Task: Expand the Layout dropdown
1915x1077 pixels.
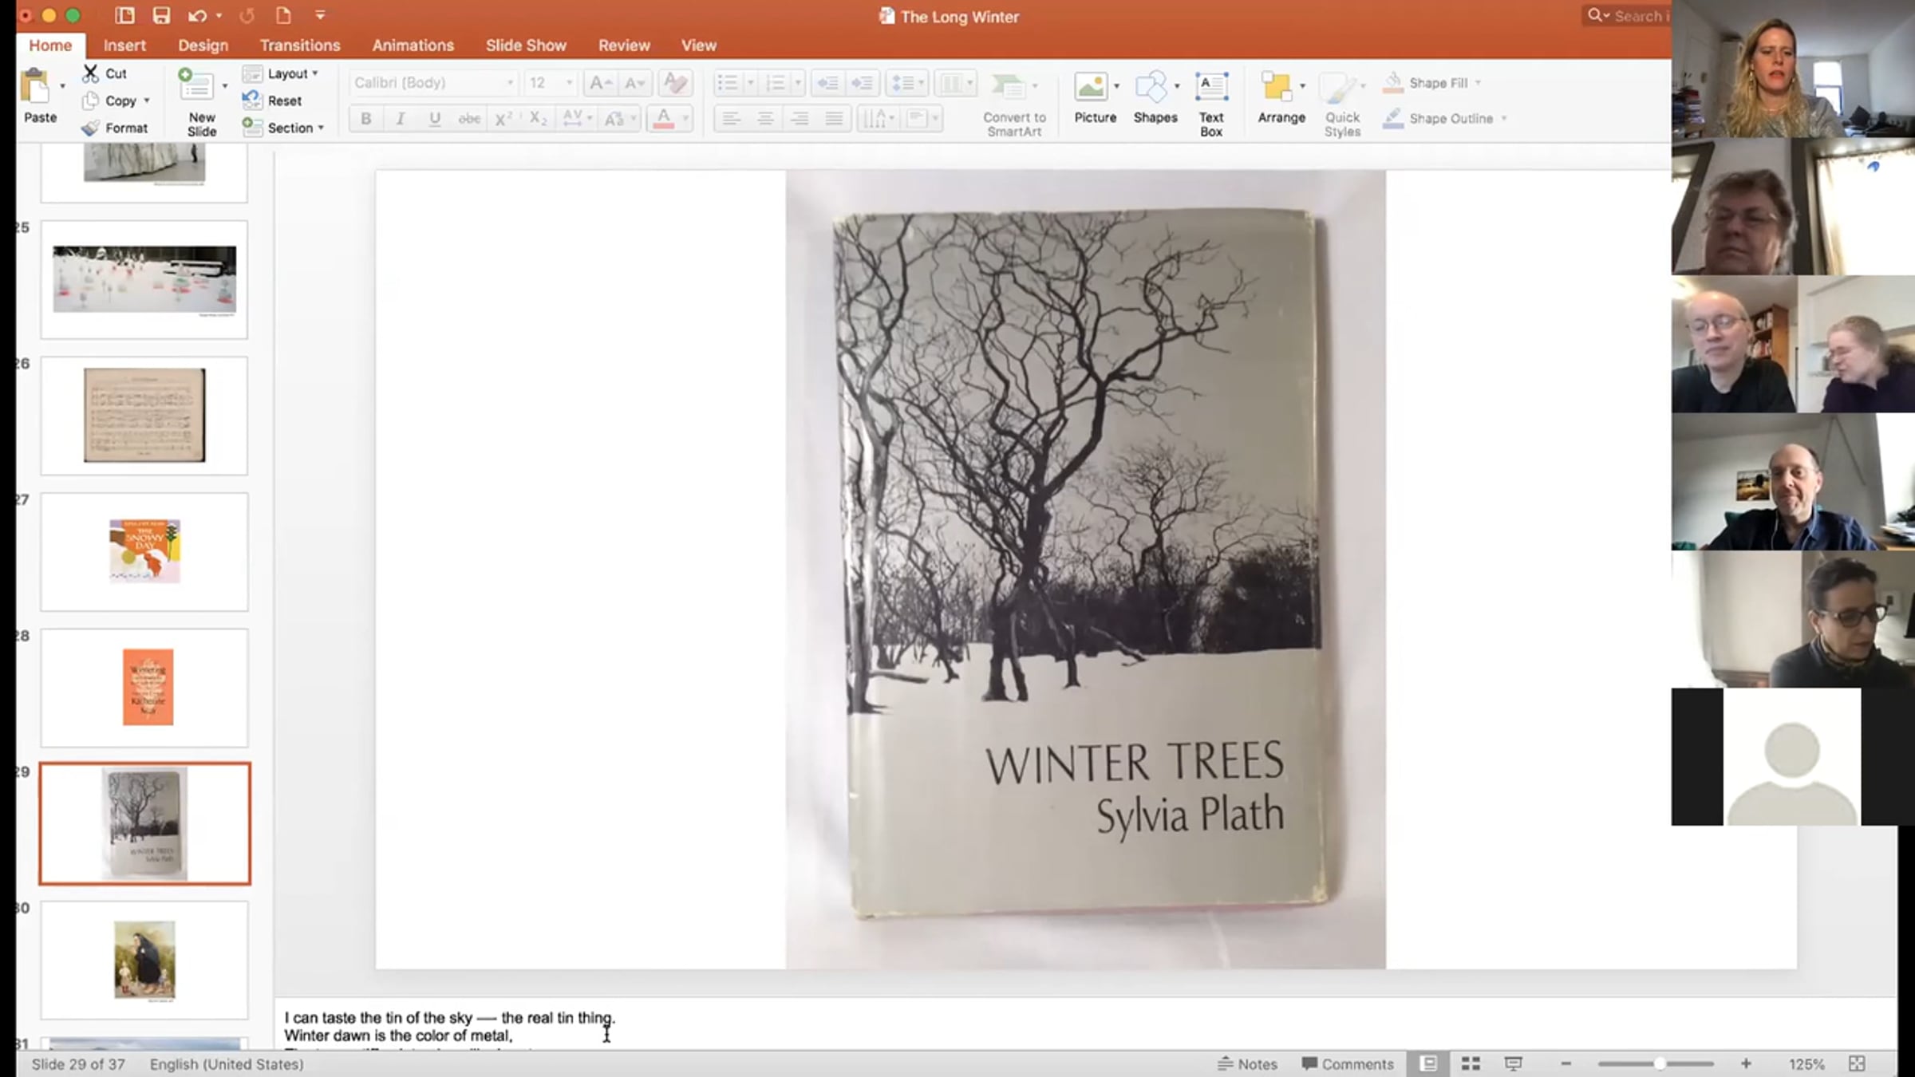Action: click(290, 73)
